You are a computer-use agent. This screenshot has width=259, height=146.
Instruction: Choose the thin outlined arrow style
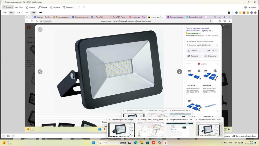pyautogui.click(x=5, y=12)
